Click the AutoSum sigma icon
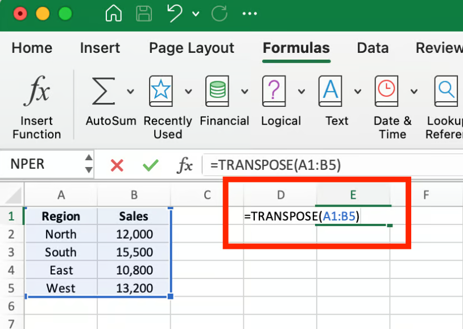 click(x=104, y=91)
